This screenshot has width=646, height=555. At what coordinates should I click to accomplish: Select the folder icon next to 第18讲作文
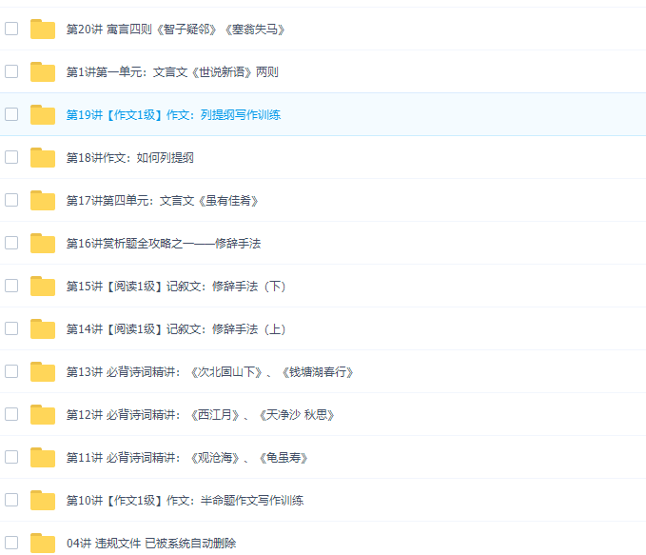(42, 158)
